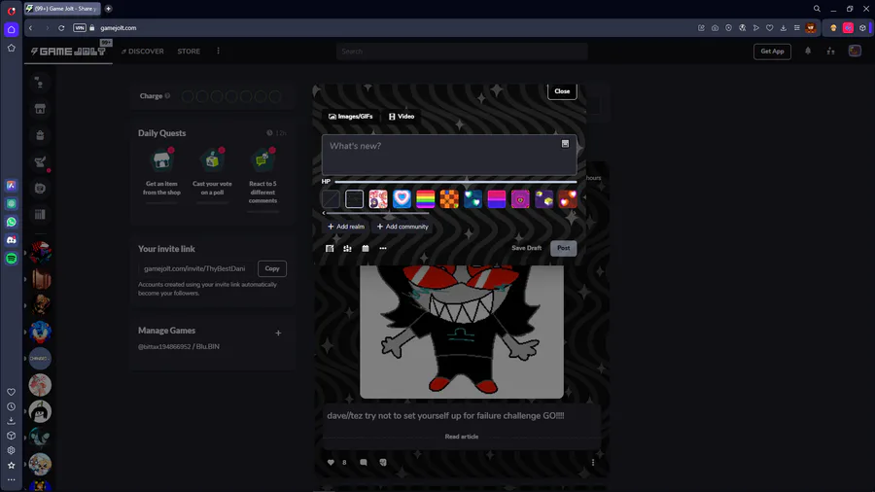Select the pink-blue bisexual flag background
Image resolution: width=875 pixels, height=492 pixels.
pyautogui.click(x=497, y=198)
